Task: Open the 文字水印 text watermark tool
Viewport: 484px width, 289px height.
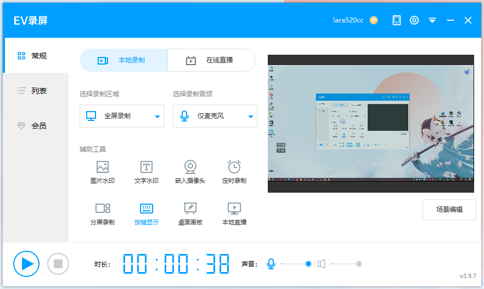Action: [x=147, y=172]
